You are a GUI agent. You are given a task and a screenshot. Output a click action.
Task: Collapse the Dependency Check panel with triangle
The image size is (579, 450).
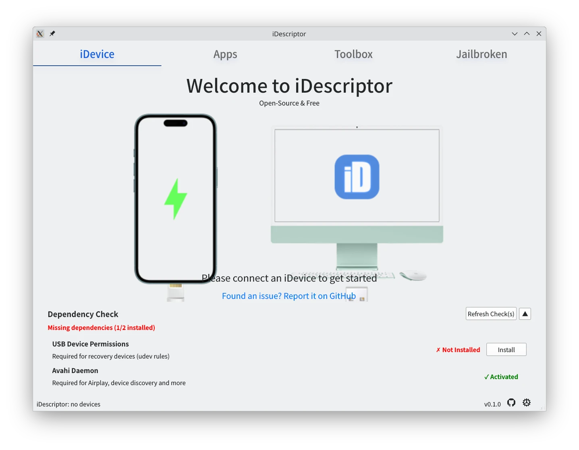coord(525,314)
